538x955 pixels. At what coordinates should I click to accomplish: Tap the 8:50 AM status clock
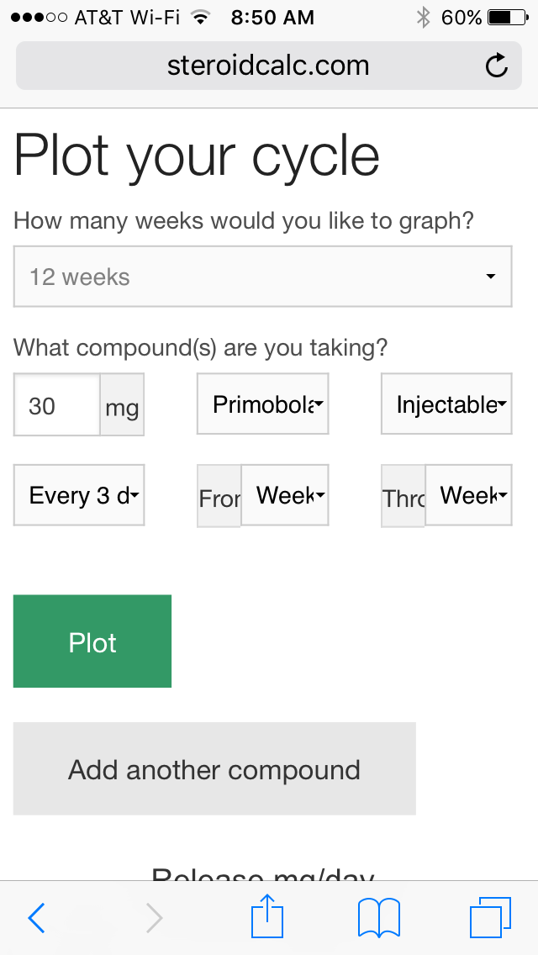coord(272,18)
